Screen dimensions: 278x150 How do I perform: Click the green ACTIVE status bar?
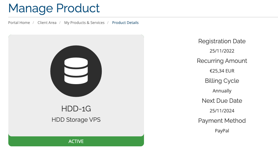(76, 141)
